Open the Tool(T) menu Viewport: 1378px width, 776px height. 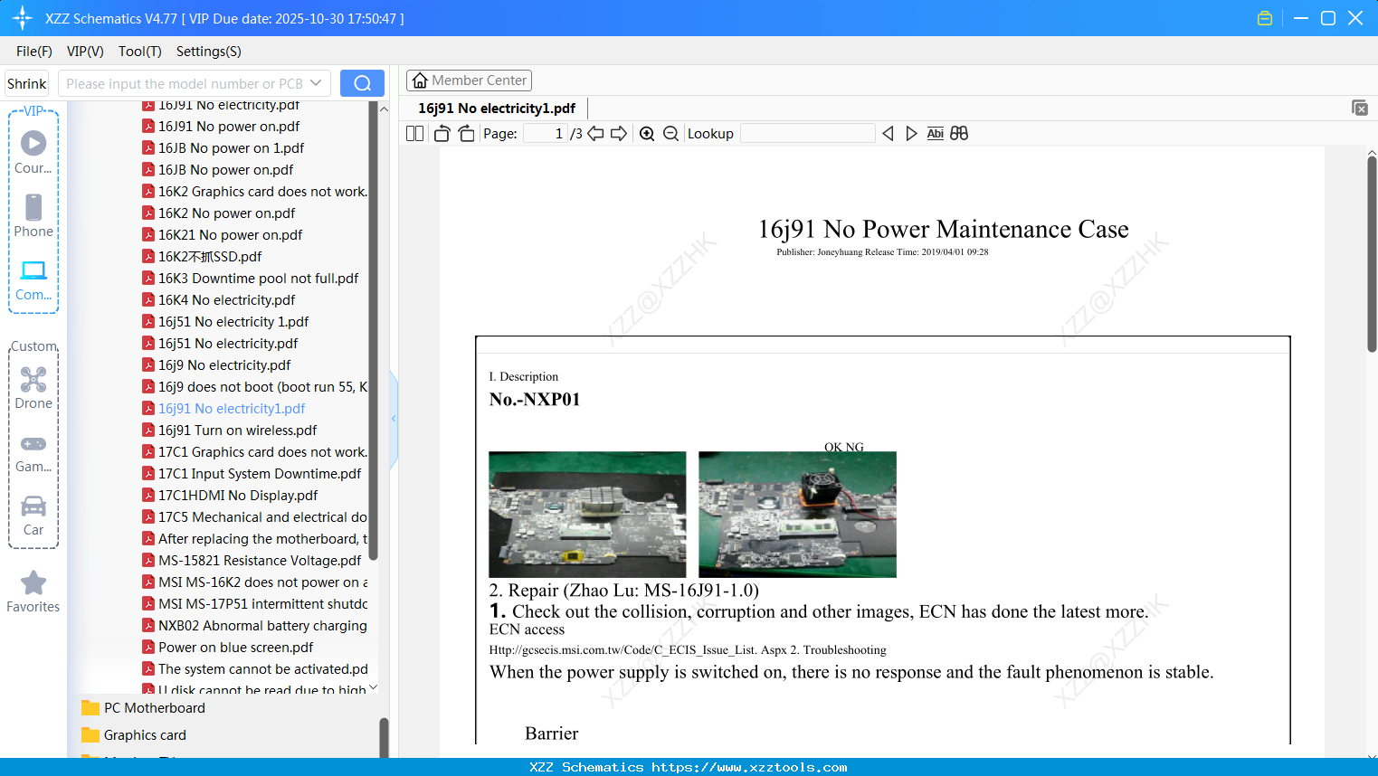[140, 52]
